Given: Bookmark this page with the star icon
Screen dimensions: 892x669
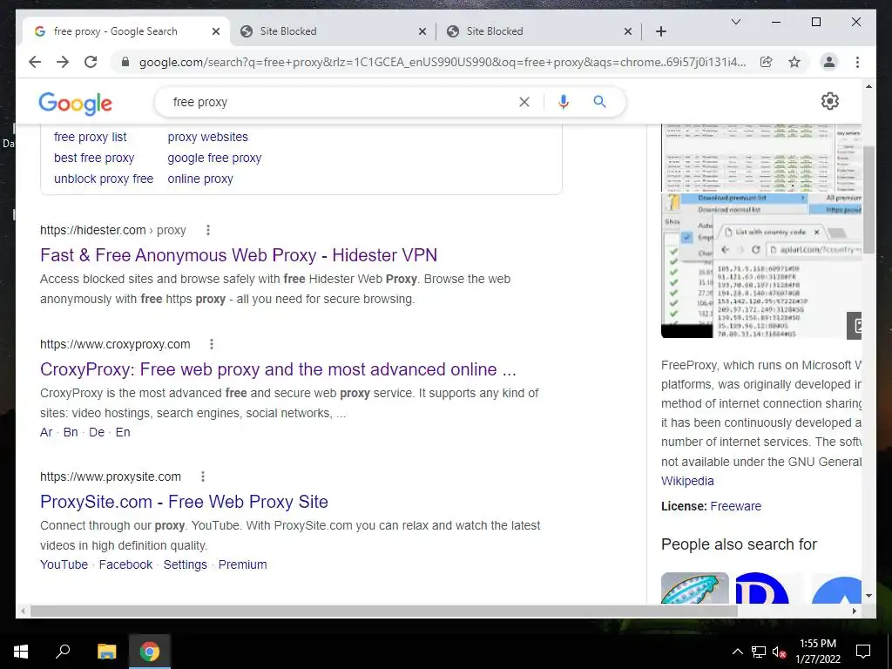Looking at the screenshot, I should coord(794,62).
